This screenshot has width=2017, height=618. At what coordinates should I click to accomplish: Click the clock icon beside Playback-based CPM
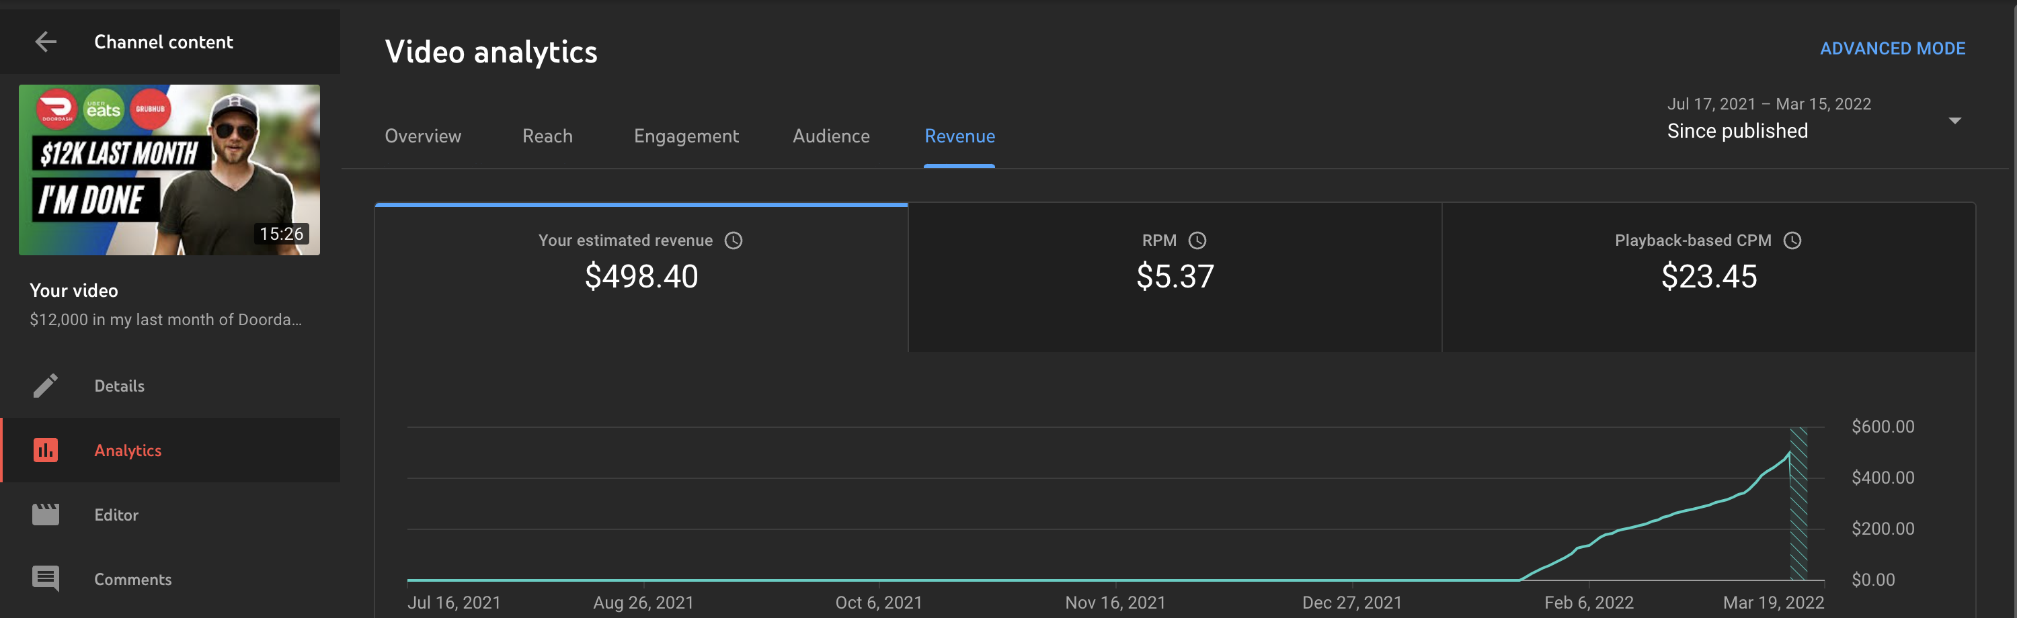(x=1792, y=240)
